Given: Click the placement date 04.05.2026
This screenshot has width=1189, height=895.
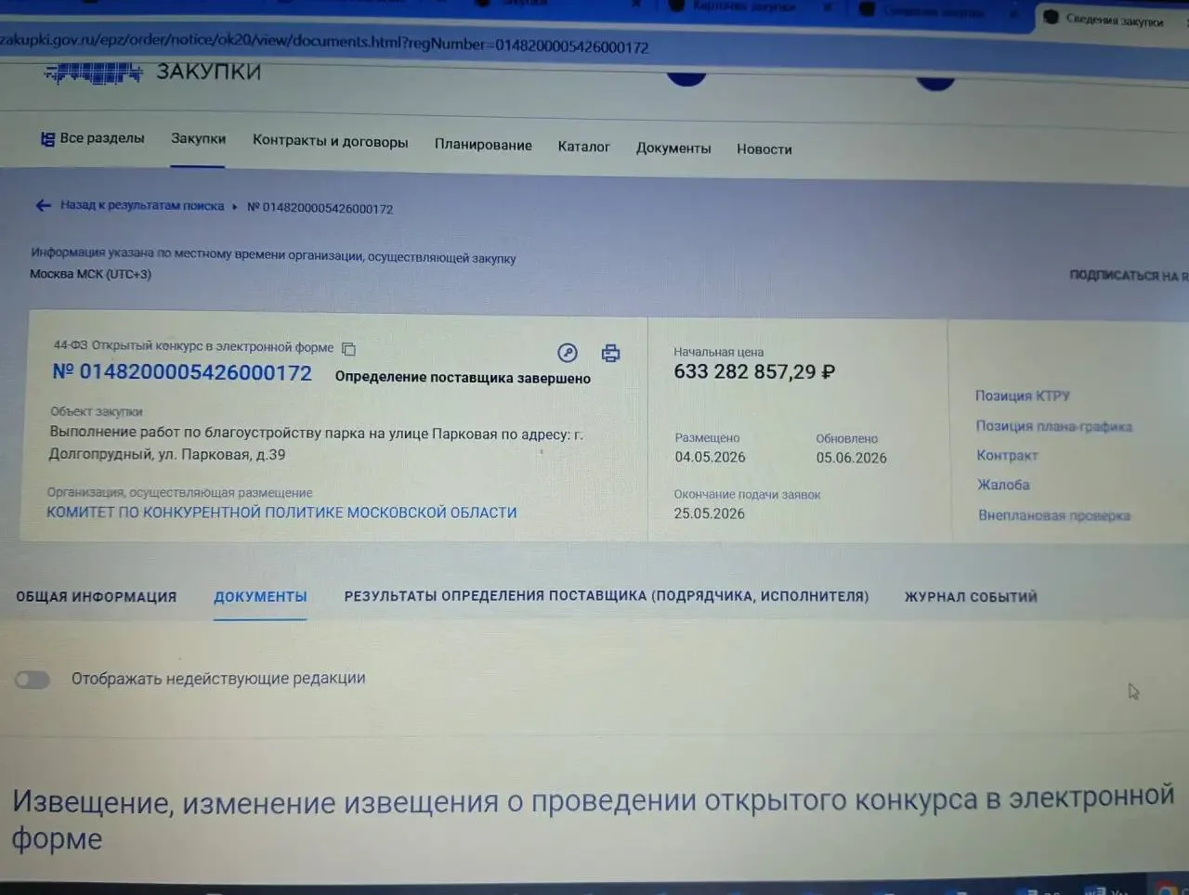Looking at the screenshot, I should point(710,457).
